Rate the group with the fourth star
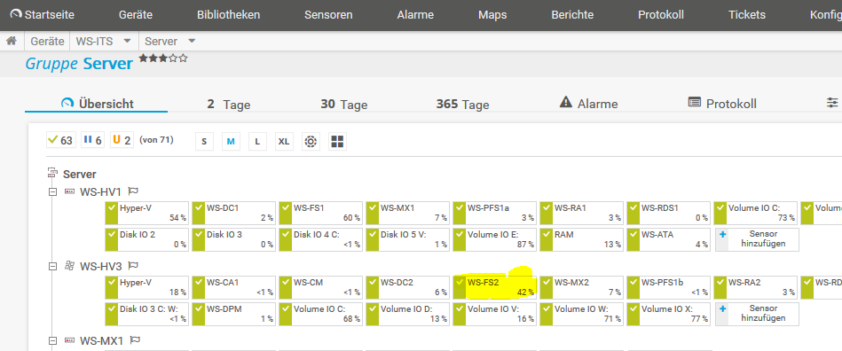The image size is (842, 351). point(173,58)
